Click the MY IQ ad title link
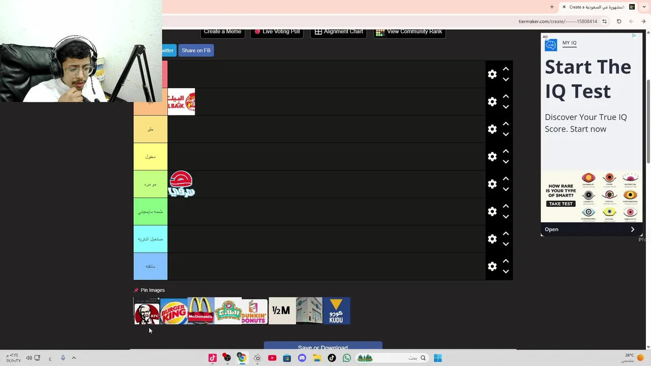This screenshot has height=366, width=651. (x=570, y=43)
